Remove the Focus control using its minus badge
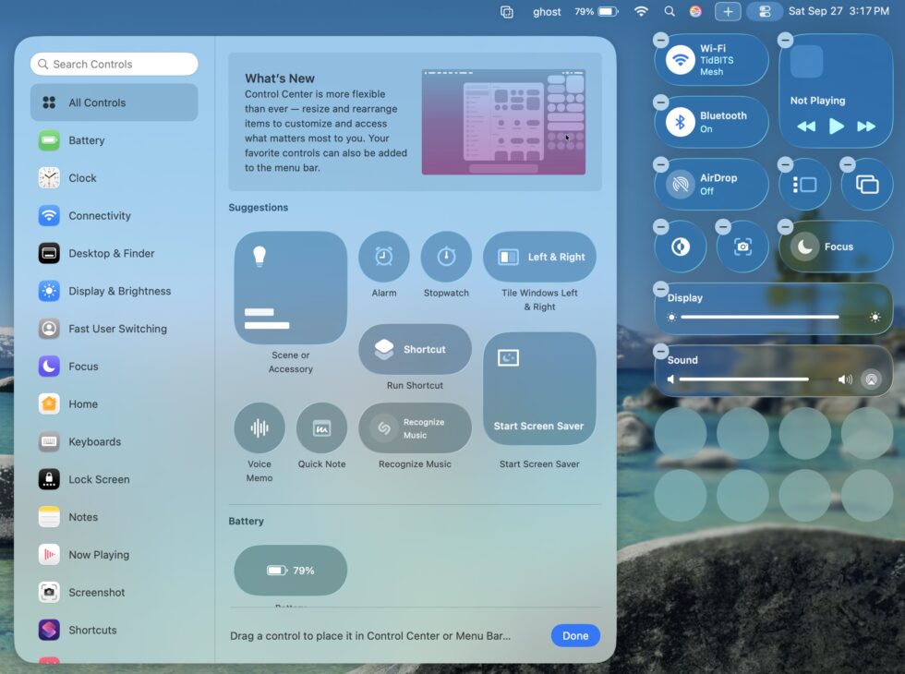This screenshot has width=905, height=674. click(785, 226)
